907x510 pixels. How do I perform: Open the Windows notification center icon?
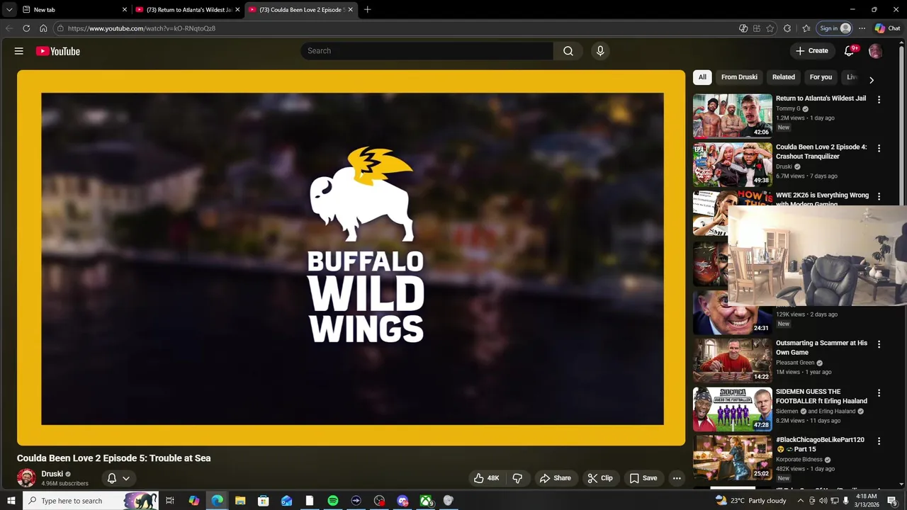click(892, 501)
